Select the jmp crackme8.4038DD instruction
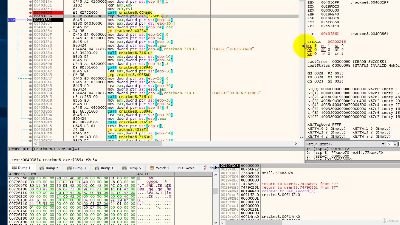 click(129, 75)
